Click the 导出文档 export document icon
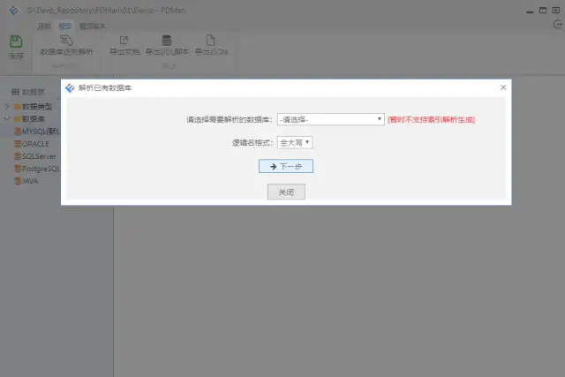 (124, 41)
